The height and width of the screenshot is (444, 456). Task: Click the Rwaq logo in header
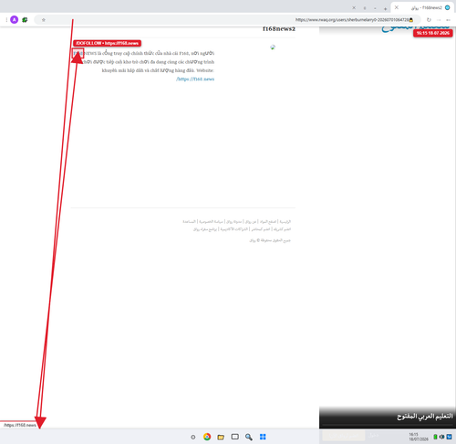tap(416, 29)
